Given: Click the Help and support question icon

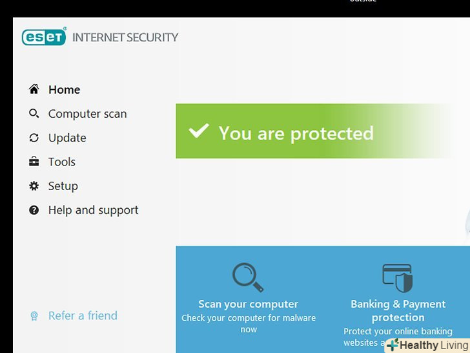Looking at the screenshot, I should click(34, 210).
